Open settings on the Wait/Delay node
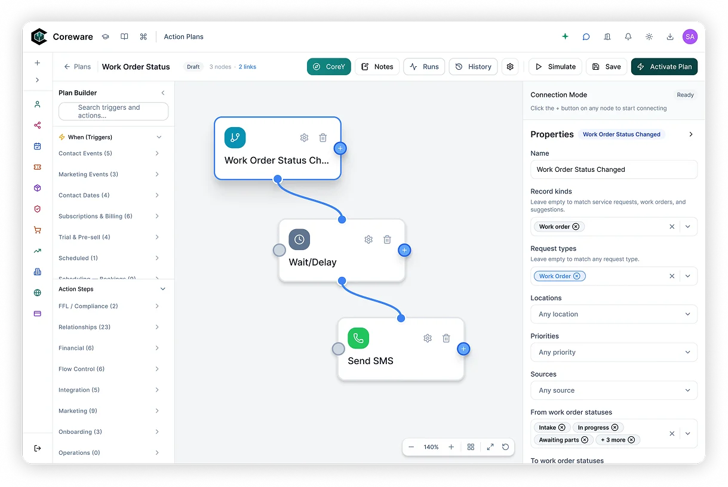This screenshot has height=487, width=728. [x=368, y=239]
